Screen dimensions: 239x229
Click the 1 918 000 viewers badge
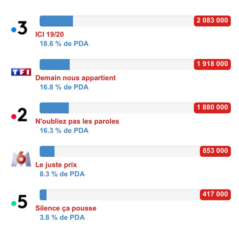(x=212, y=64)
